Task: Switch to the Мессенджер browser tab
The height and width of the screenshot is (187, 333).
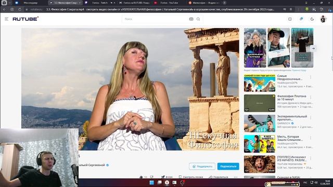Action: [30, 3]
